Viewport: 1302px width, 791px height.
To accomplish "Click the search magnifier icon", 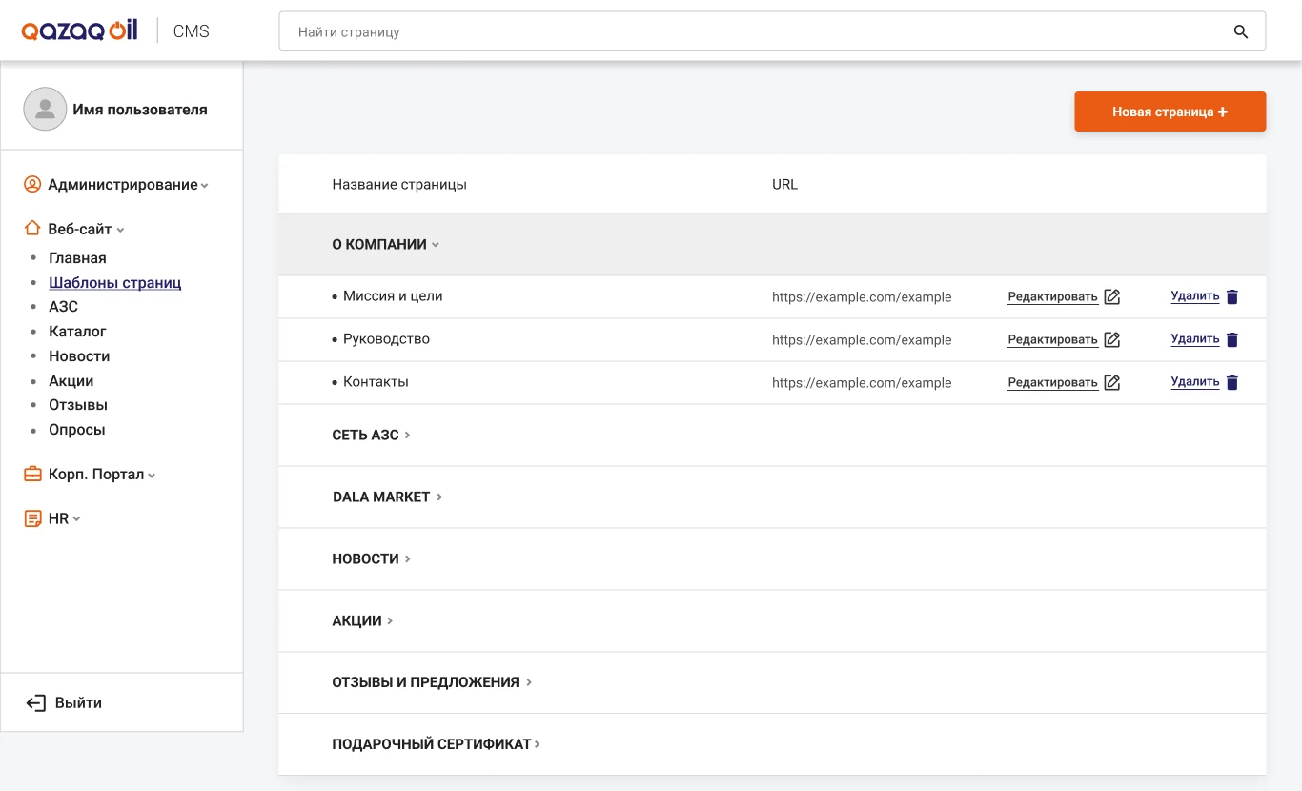I will coord(1240,31).
